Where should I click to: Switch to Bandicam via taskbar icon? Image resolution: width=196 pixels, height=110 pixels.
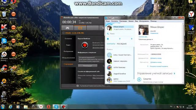64,107
